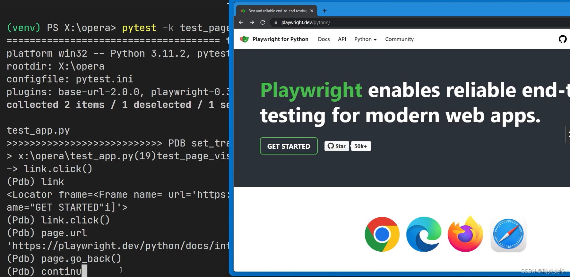Expand the Python language dropdown
This screenshot has width=570, height=277.
tap(366, 39)
